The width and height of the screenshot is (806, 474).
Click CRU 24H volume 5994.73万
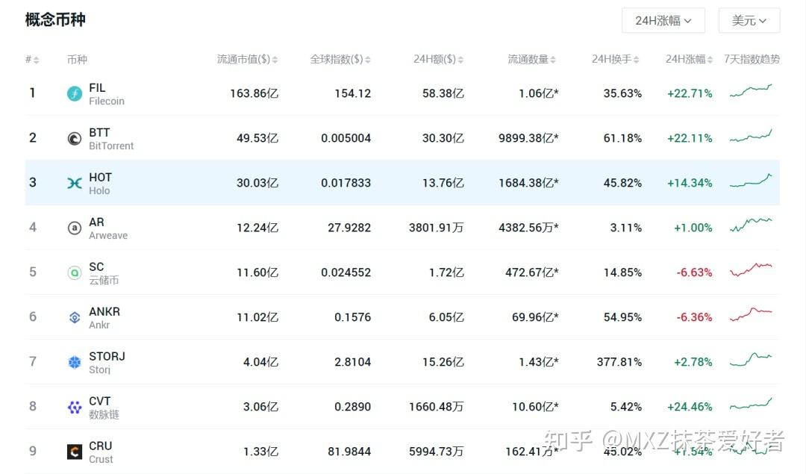click(436, 452)
